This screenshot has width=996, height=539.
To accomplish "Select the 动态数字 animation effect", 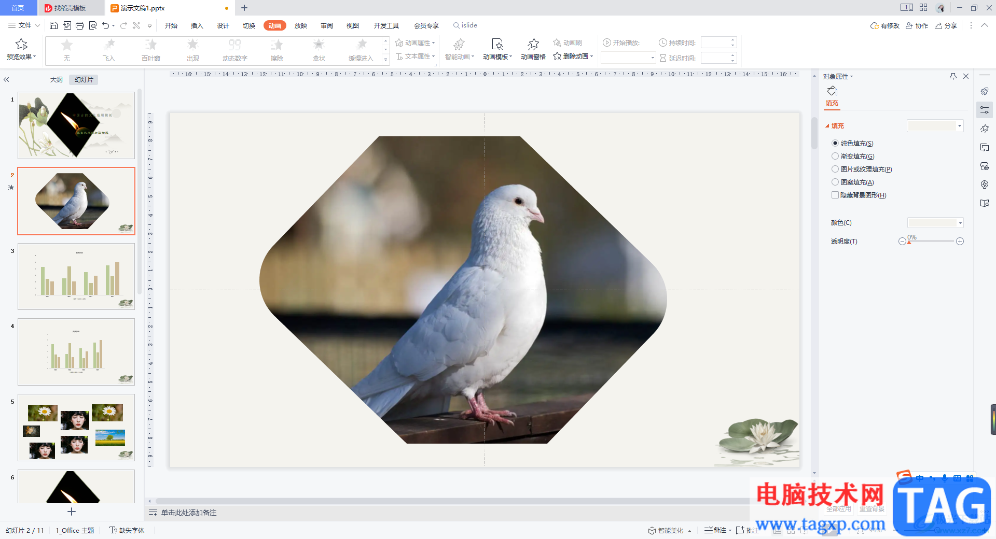I will point(235,50).
